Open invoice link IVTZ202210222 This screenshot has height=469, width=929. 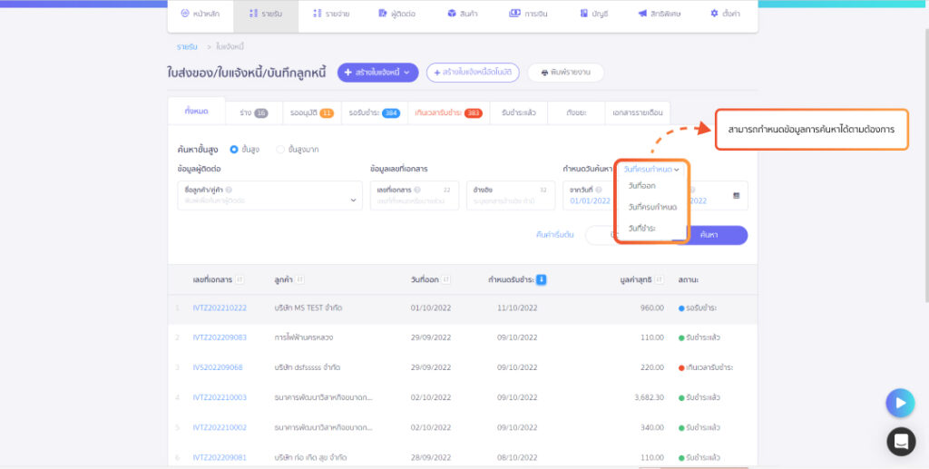pos(220,308)
